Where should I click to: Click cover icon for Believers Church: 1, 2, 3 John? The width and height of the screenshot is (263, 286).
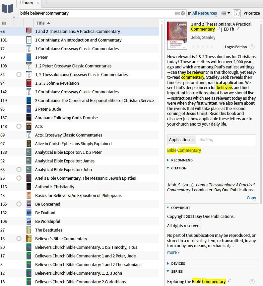click(x=29, y=273)
